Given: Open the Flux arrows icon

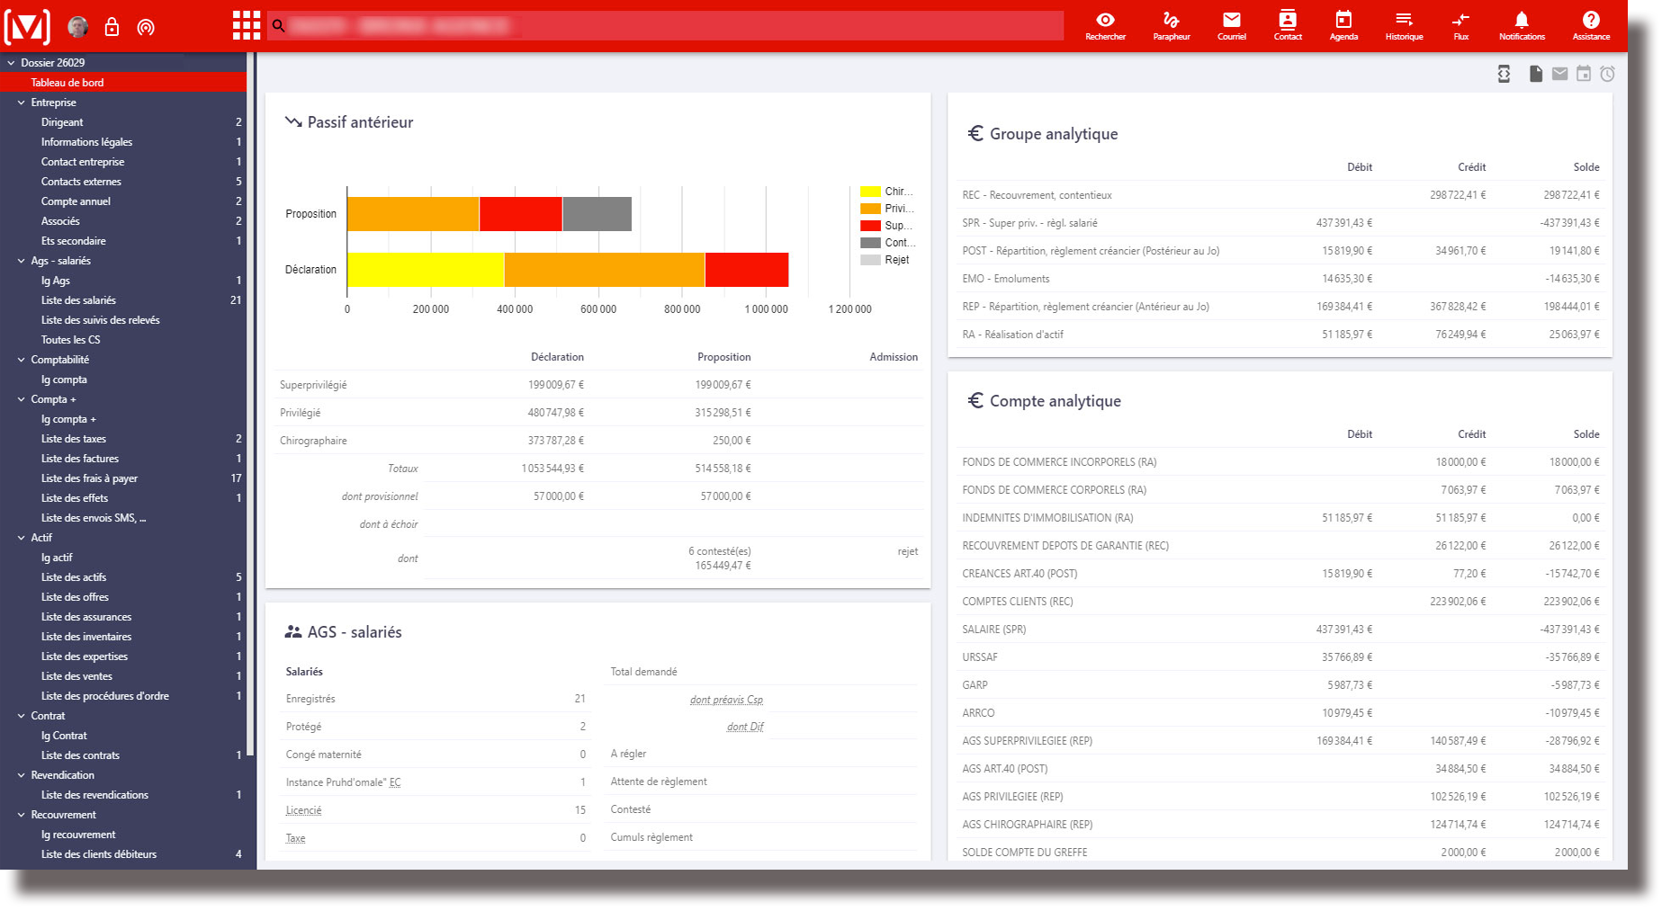Looking at the screenshot, I should tap(1460, 25).
